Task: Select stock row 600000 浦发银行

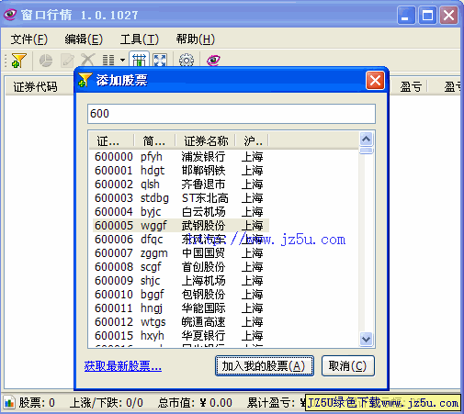Action: 181,157
